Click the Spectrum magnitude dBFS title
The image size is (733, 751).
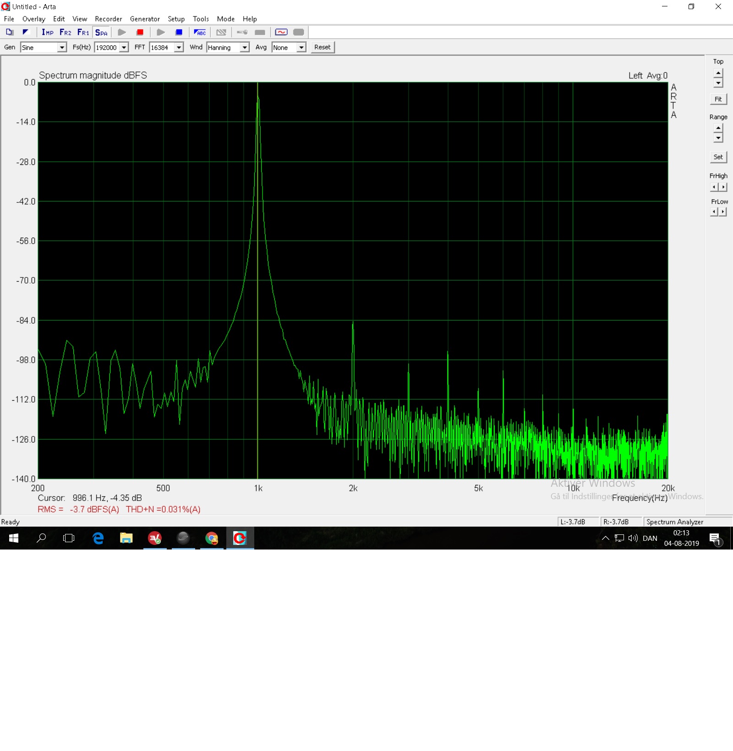click(x=93, y=75)
